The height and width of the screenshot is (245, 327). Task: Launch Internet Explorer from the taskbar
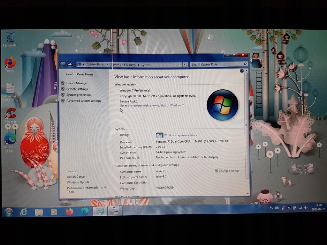click(x=24, y=212)
